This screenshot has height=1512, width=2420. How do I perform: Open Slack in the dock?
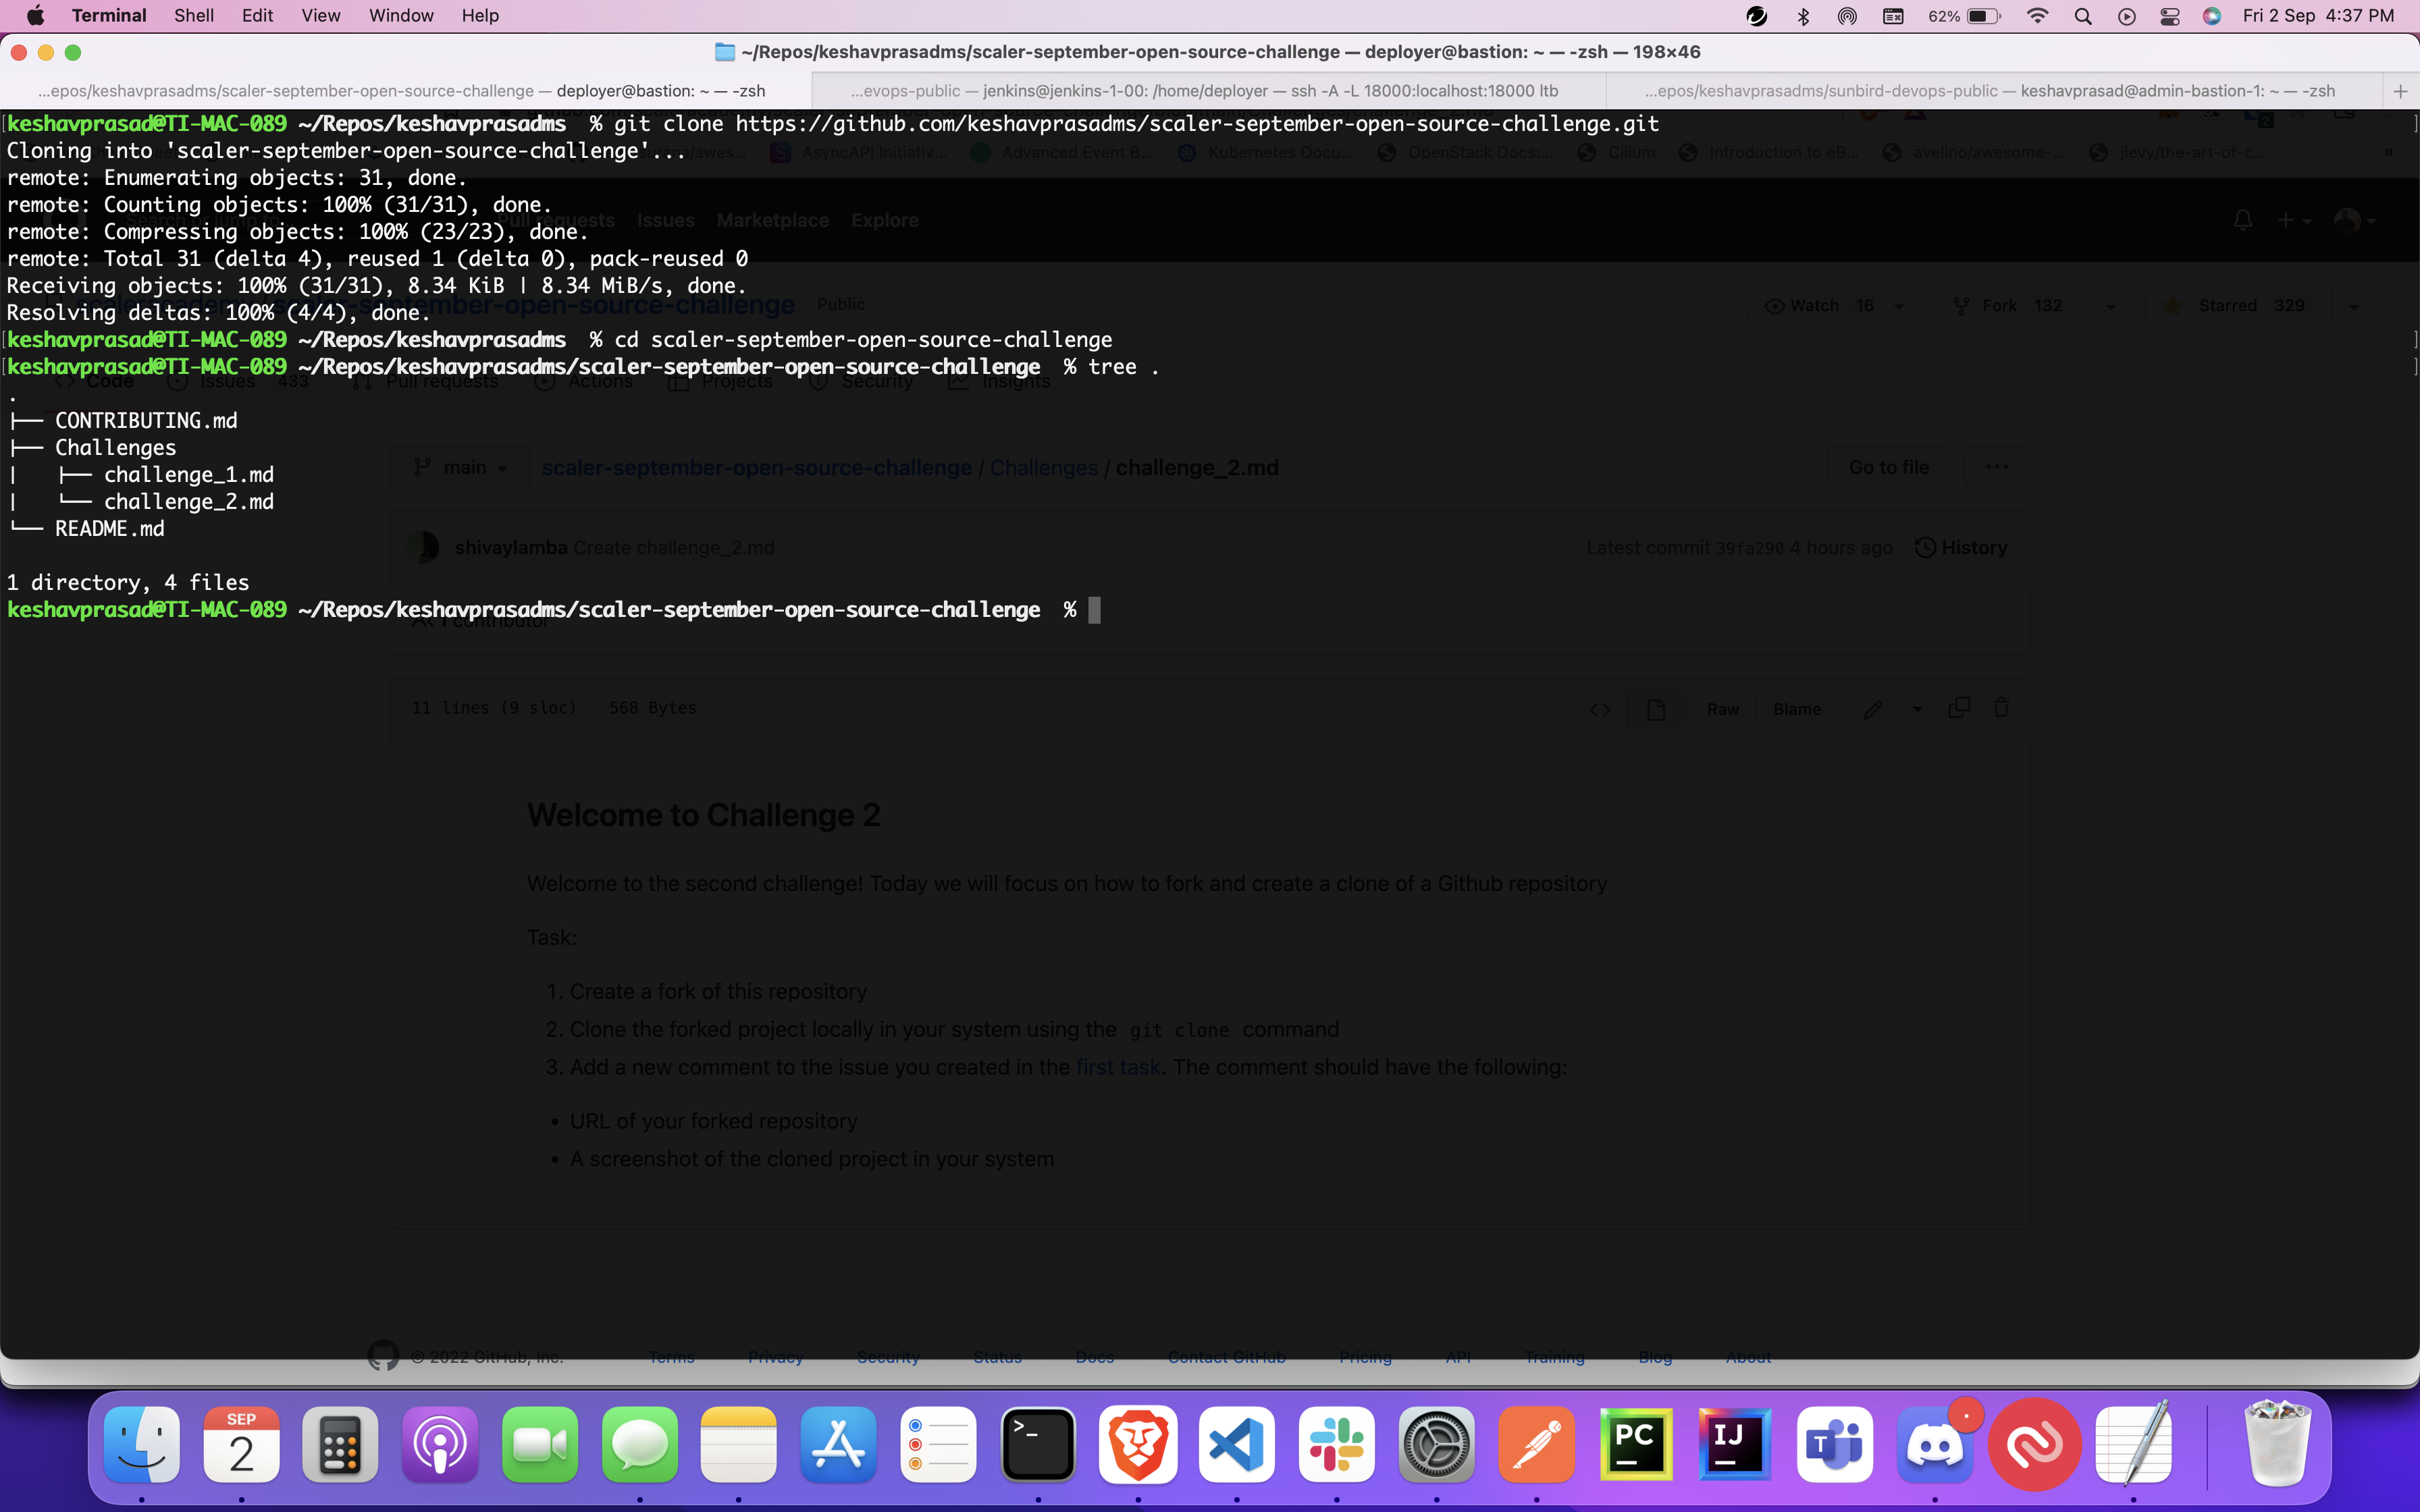1337,1445
